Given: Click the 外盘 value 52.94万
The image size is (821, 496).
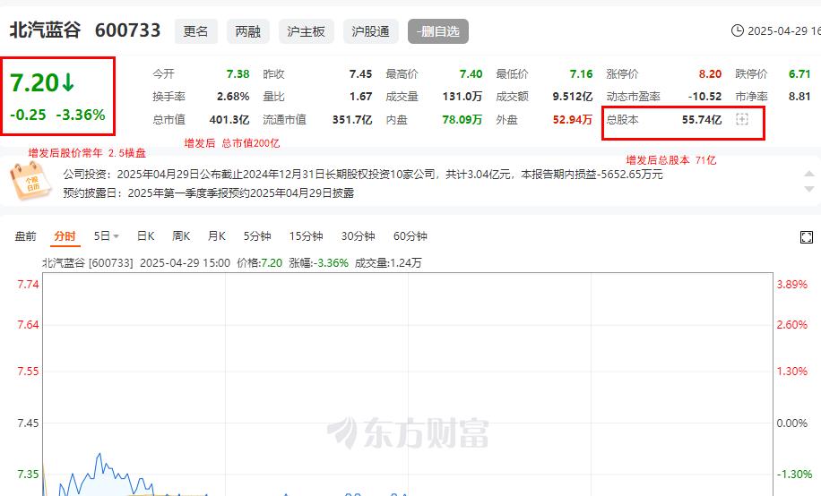Looking at the screenshot, I should 573,120.
